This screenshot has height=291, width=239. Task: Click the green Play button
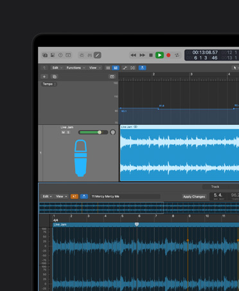(x=159, y=55)
